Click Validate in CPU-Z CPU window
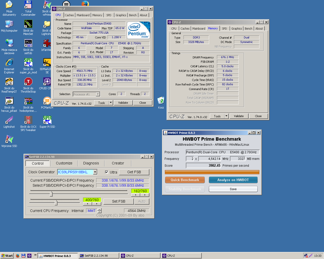Image resolution: width=324 pixels, height=259 pixels. click(x=123, y=103)
